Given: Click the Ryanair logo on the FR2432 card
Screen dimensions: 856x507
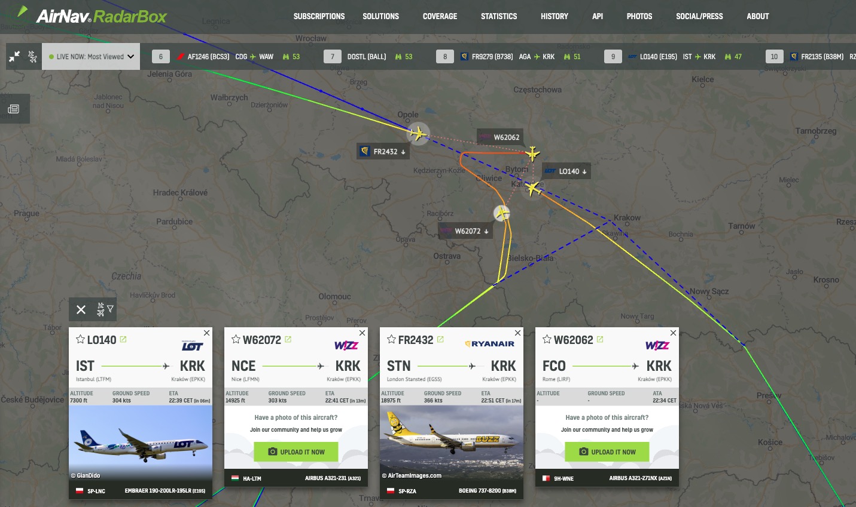Looking at the screenshot, I should click(x=489, y=343).
